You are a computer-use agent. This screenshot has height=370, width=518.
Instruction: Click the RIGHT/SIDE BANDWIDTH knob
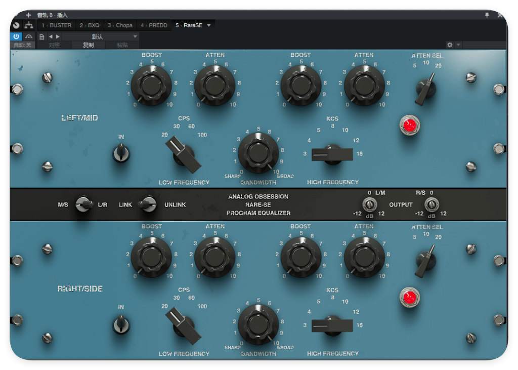(x=258, y=324)
